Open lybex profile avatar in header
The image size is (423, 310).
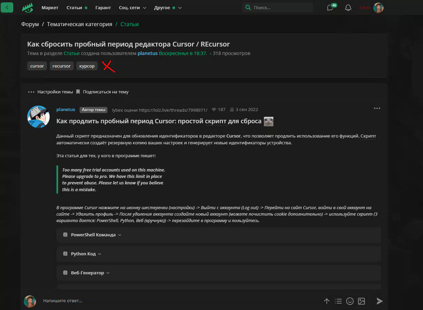pyautogui.click(x=378, y=7)
